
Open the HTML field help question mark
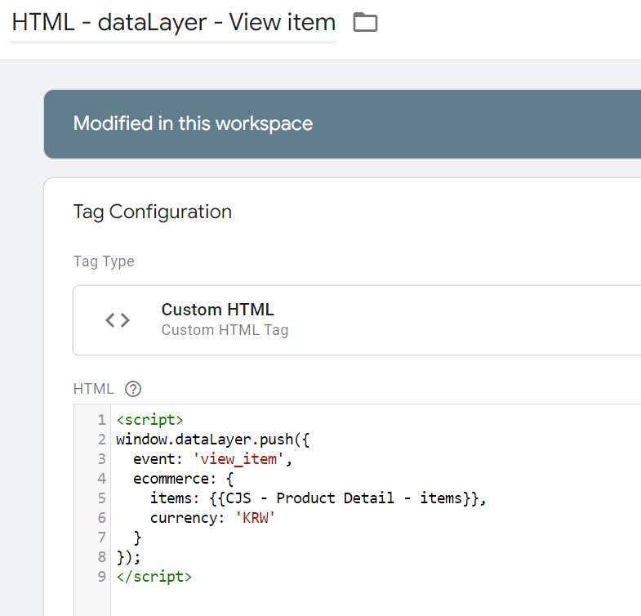tap(134, 389)
